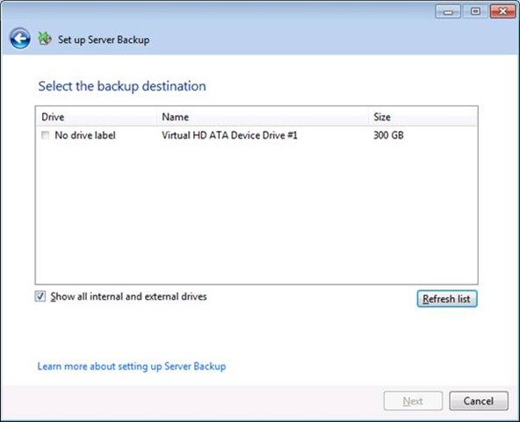This screenshot has height=422, width=520.
Task: Go back using the blue arrow button
Action: (20, 39)
